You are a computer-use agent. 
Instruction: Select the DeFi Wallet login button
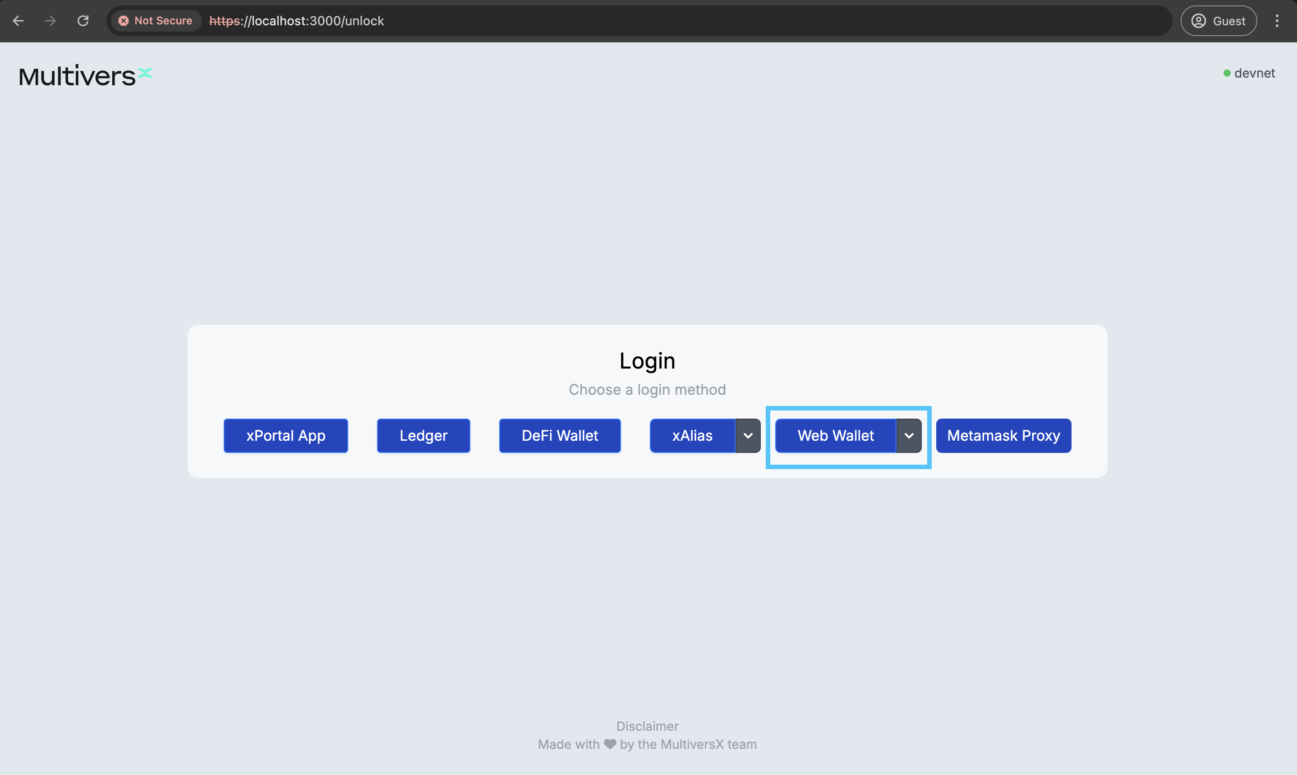tap(560, 436)
